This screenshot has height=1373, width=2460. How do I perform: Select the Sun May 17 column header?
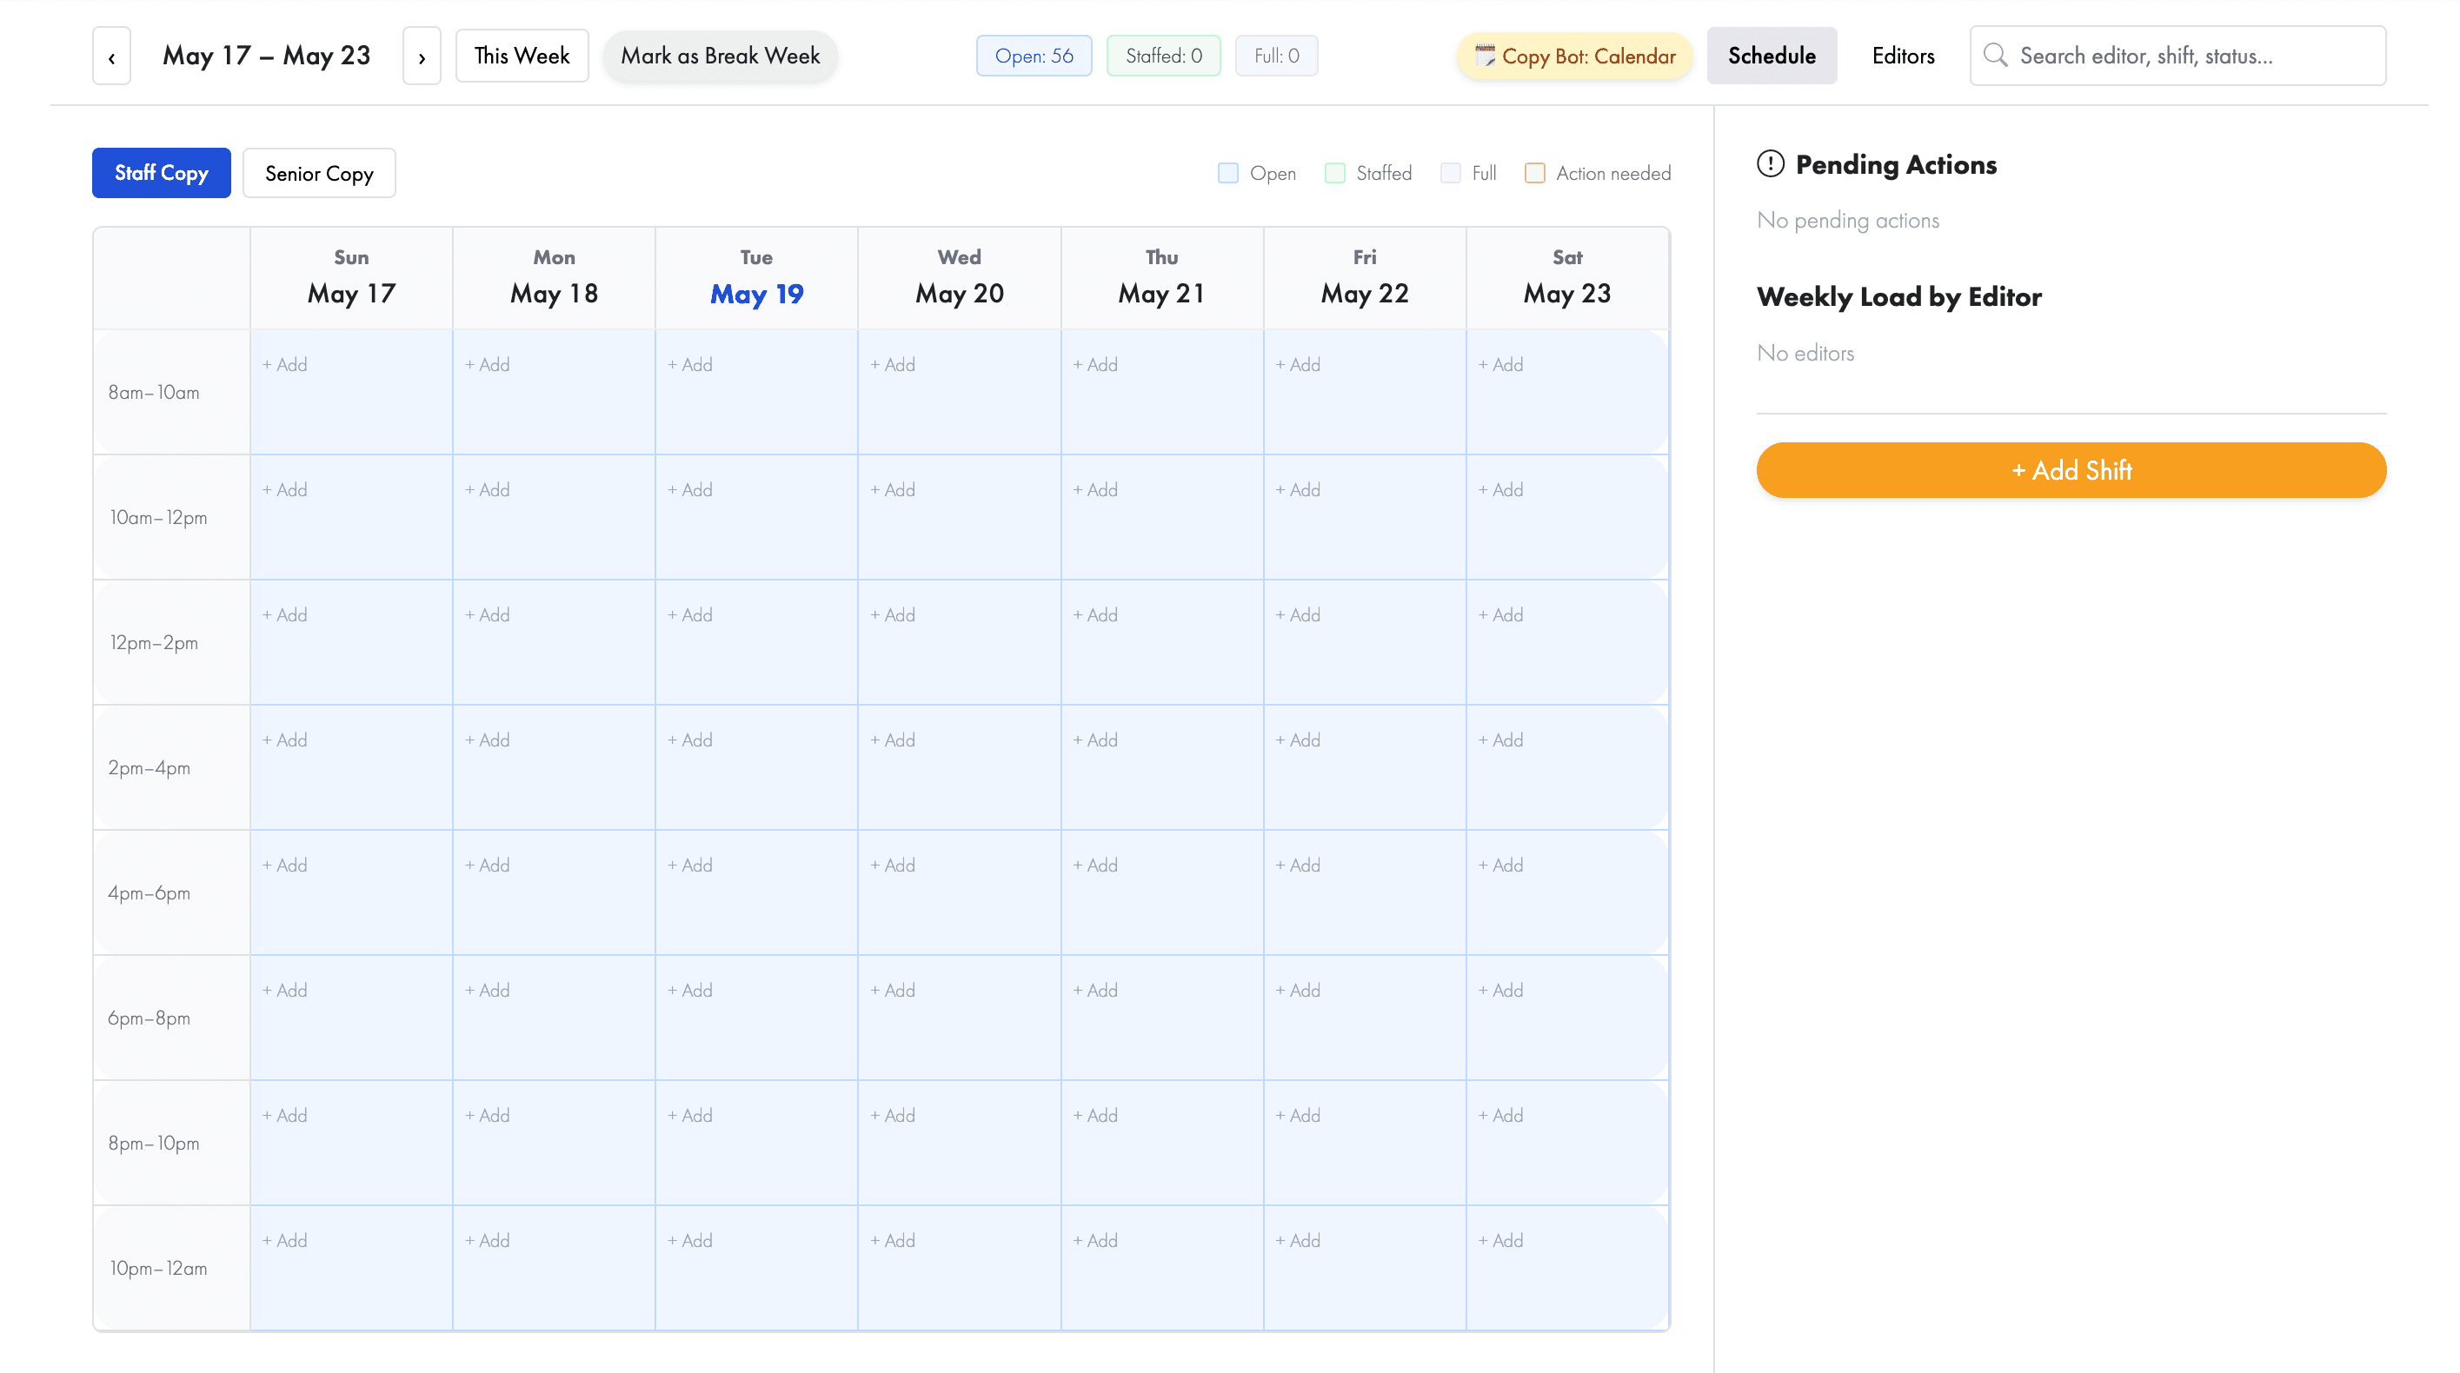click(x=351, y=278)
